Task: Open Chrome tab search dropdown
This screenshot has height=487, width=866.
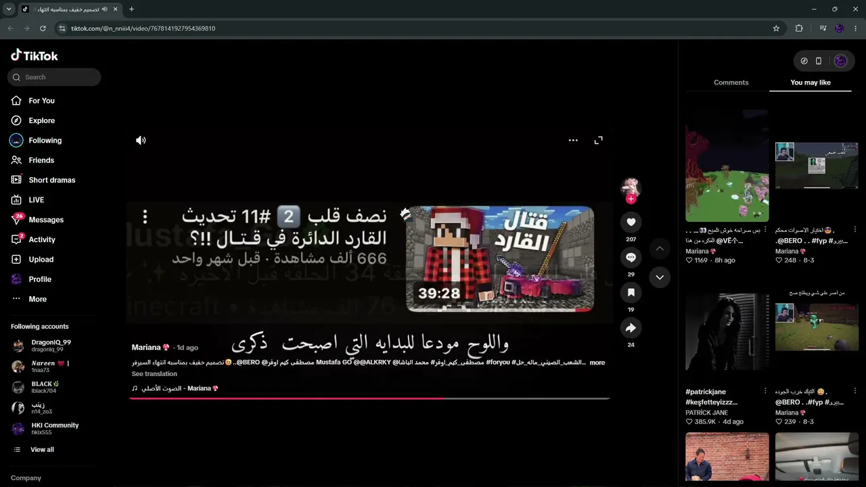Action: click(x=9, y=9)
